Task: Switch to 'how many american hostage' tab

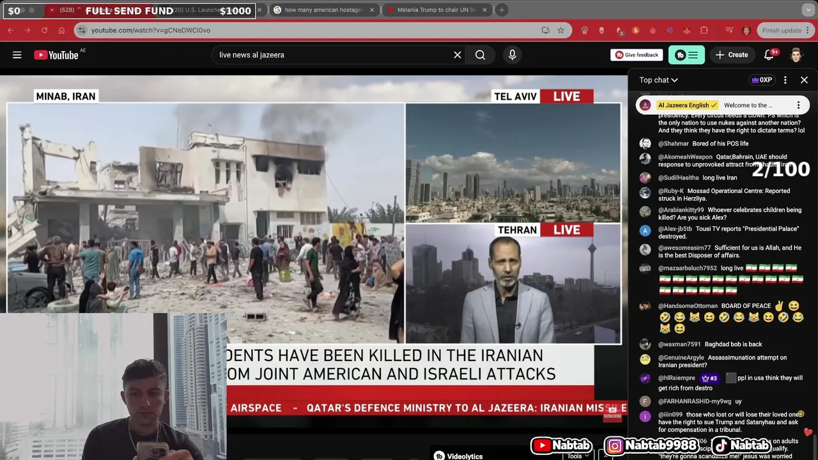Action: tap(323, 10)
